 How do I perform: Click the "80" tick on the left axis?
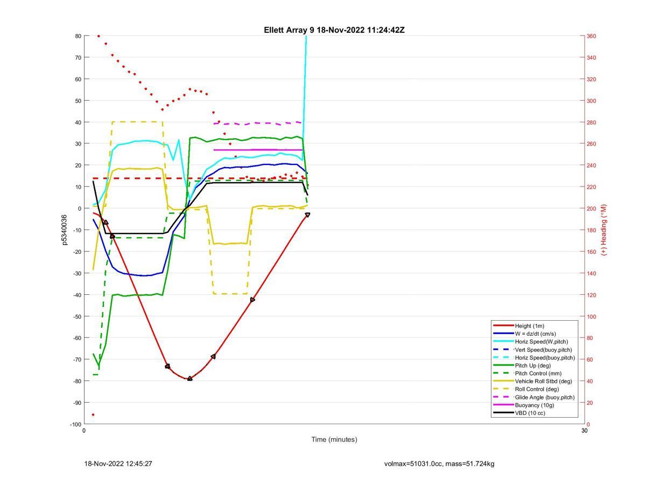tap(78, 36)
